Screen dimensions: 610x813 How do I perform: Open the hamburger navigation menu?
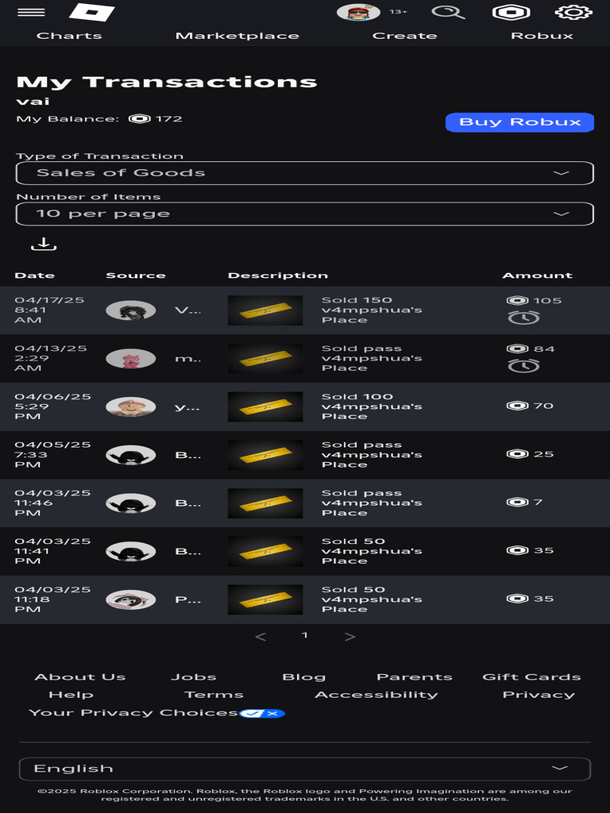point(31,13)
